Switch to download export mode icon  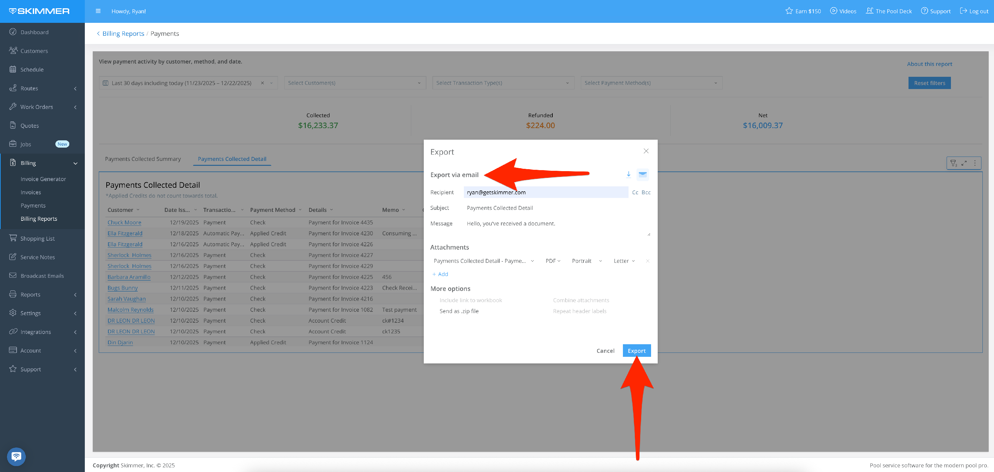click(x=628, y=174)
